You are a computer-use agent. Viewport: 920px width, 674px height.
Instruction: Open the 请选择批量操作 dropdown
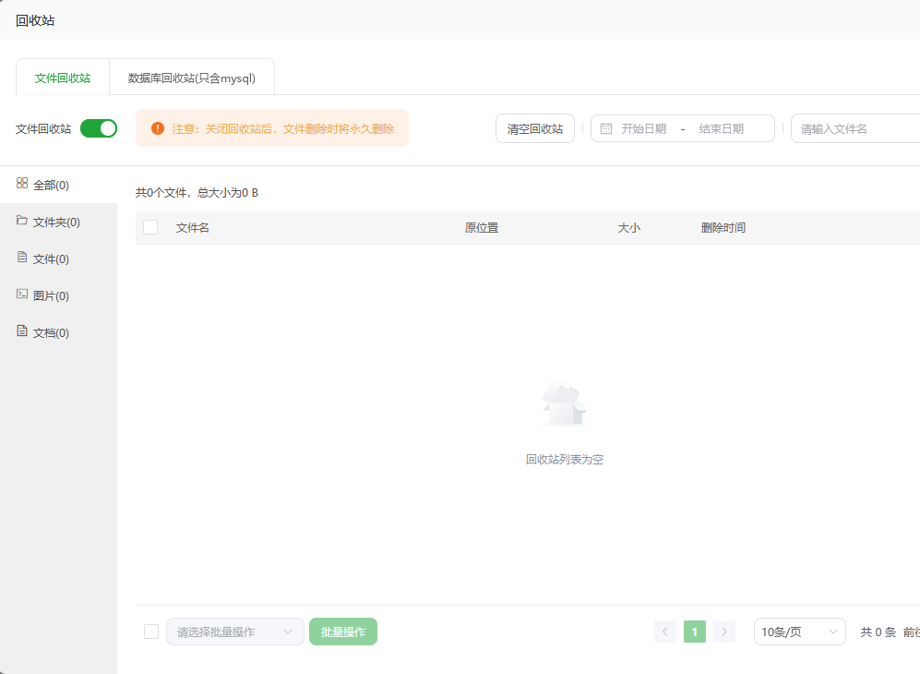pyautogui.click(x=234, y=632)
